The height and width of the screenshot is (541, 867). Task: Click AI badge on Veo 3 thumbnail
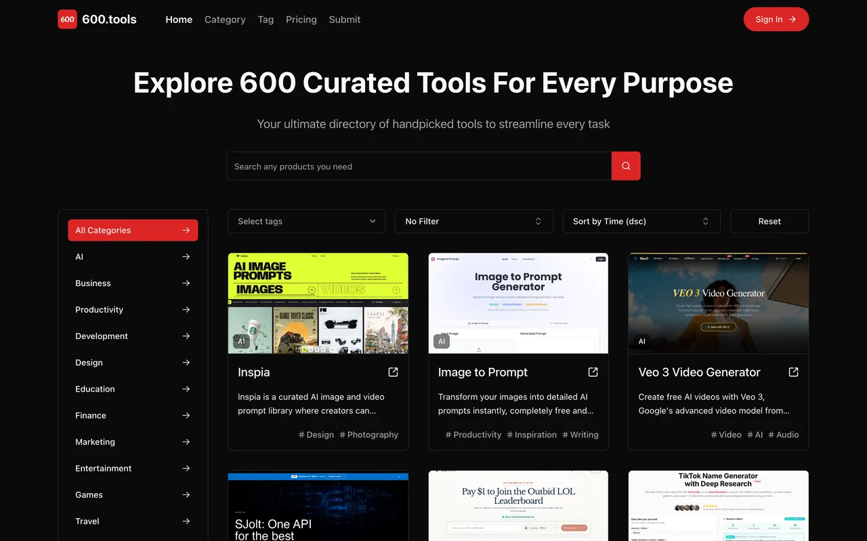coord(641,342)
